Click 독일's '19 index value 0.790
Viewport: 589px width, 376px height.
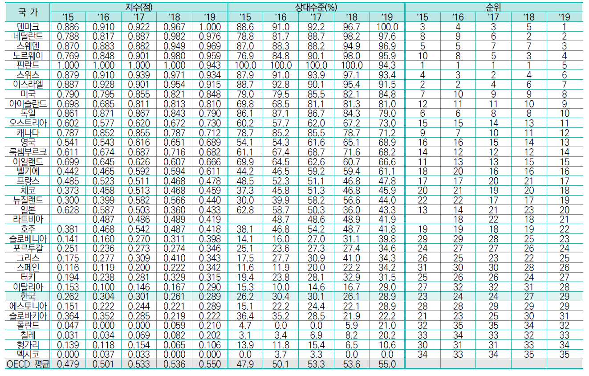point(210,113)
